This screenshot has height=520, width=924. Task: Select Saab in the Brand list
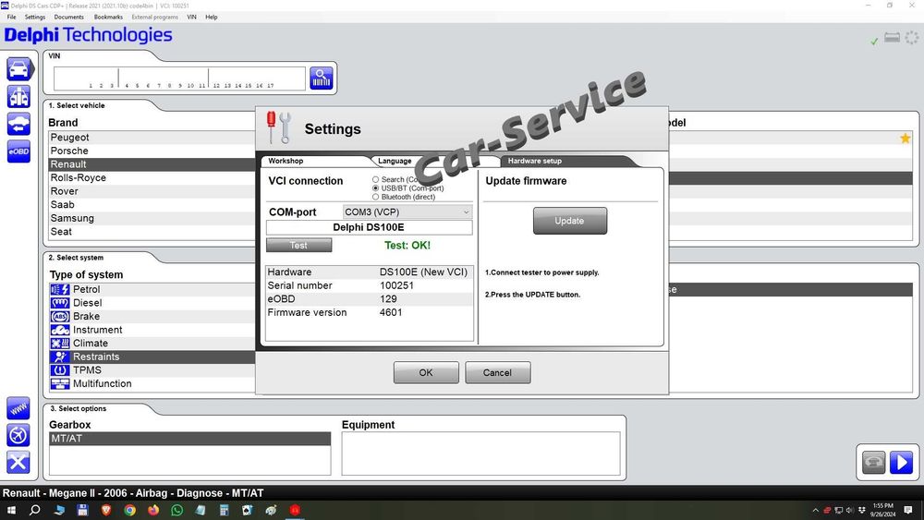click(x=152, y=205)
